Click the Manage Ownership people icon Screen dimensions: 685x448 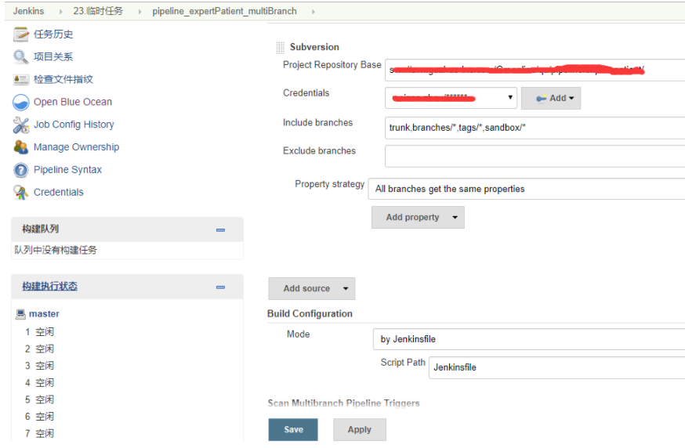[21, 147]
